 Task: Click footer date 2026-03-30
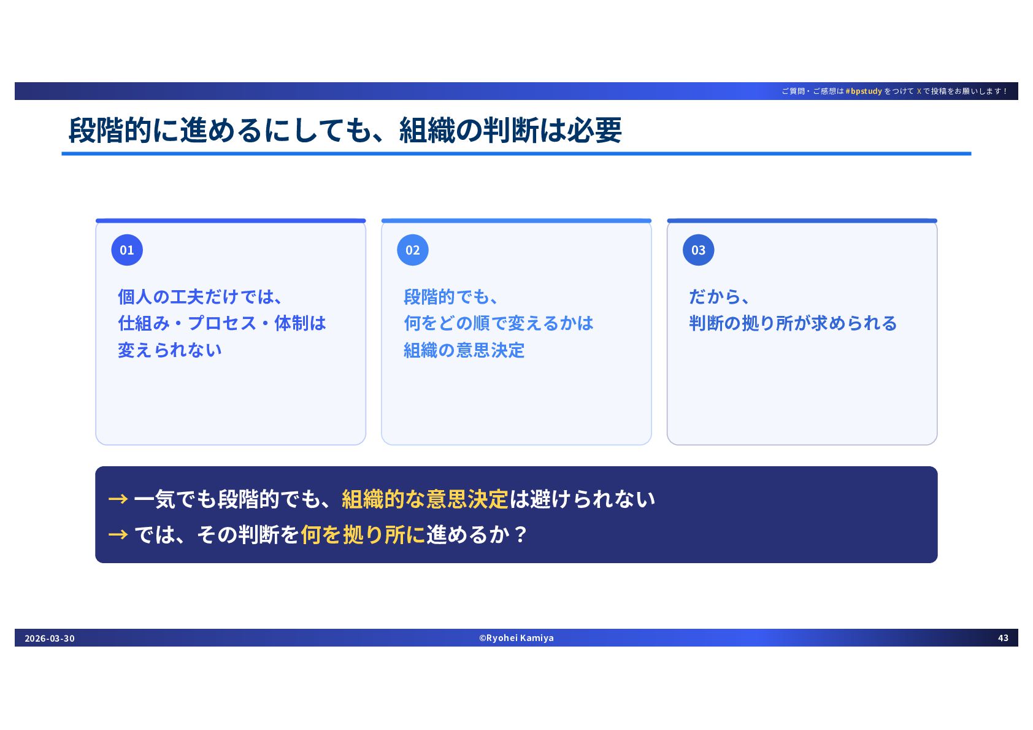coord(50,638)
